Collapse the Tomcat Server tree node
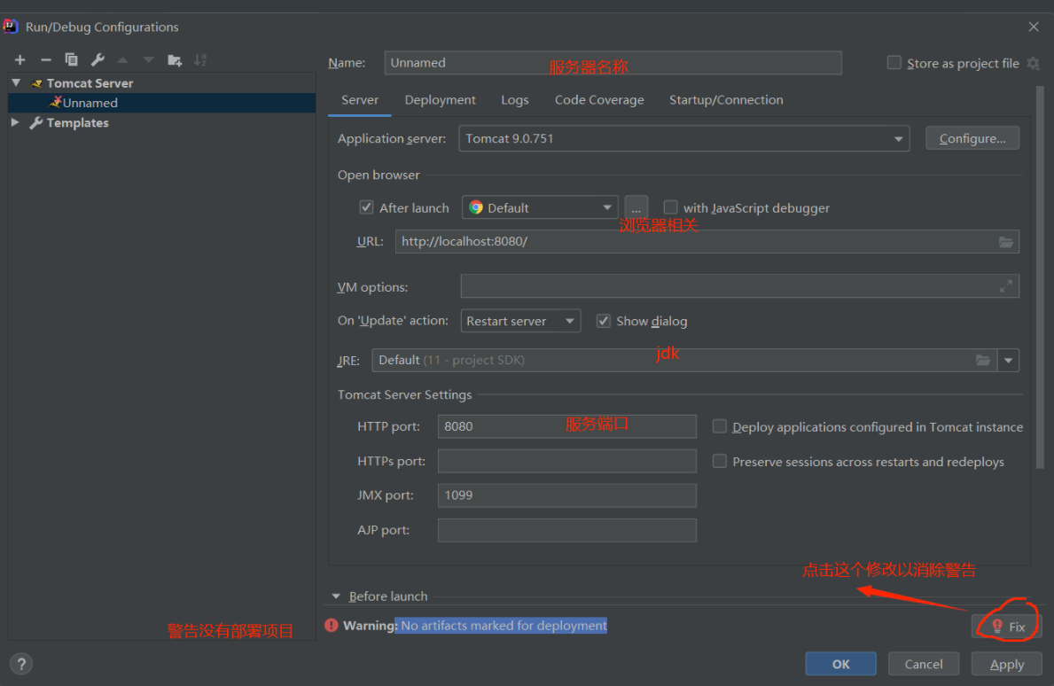 tap(16, 82)
